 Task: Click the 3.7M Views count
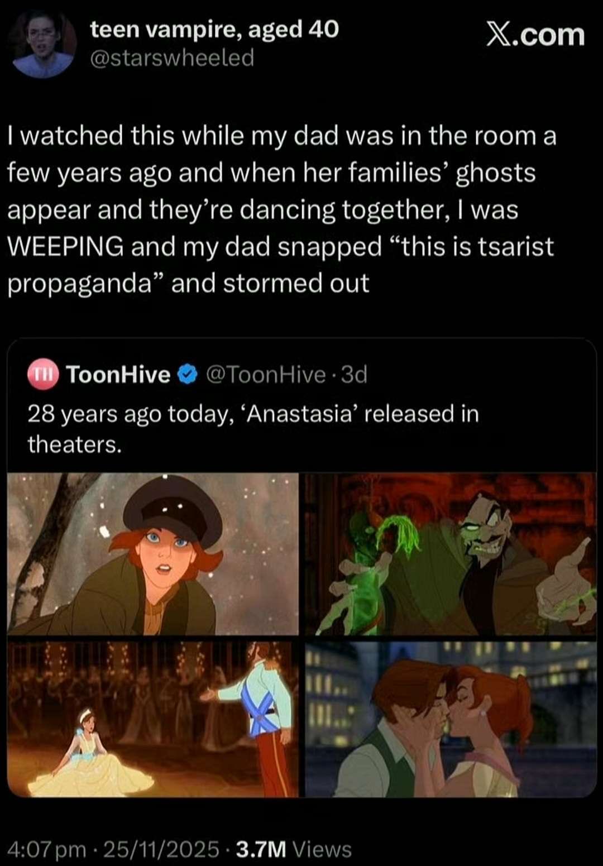294,849
